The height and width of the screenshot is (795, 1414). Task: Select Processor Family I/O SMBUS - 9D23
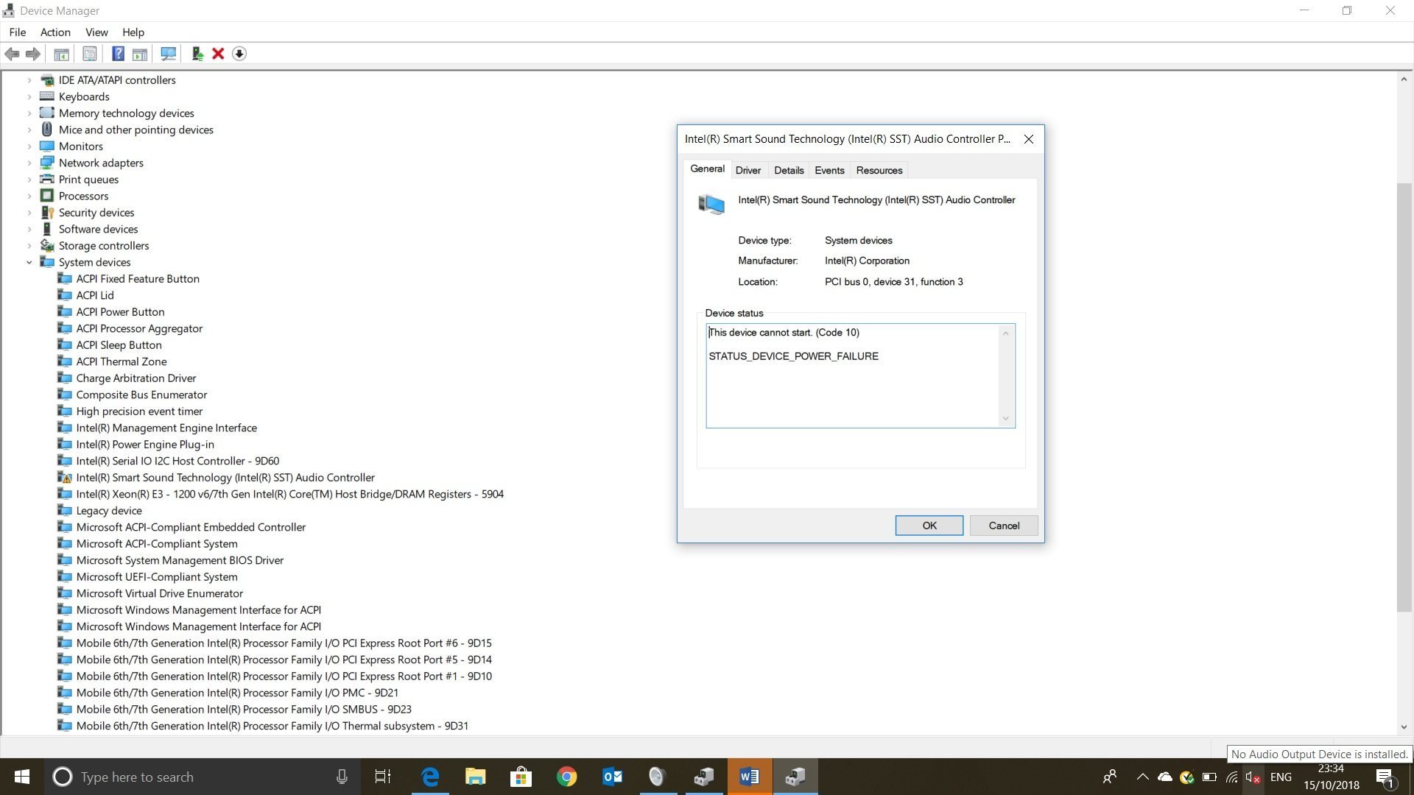pyautogui.click(x=244, y=710)
